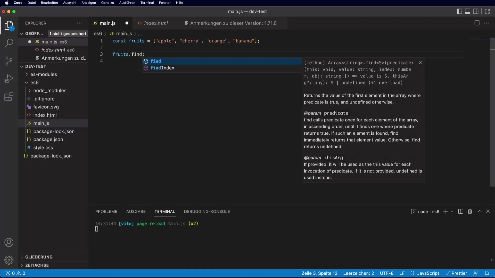The height and width of the screenshot is (278, 495).
Task: Open editor More Actions ellipsis
Action: click(x=486, y=23)
